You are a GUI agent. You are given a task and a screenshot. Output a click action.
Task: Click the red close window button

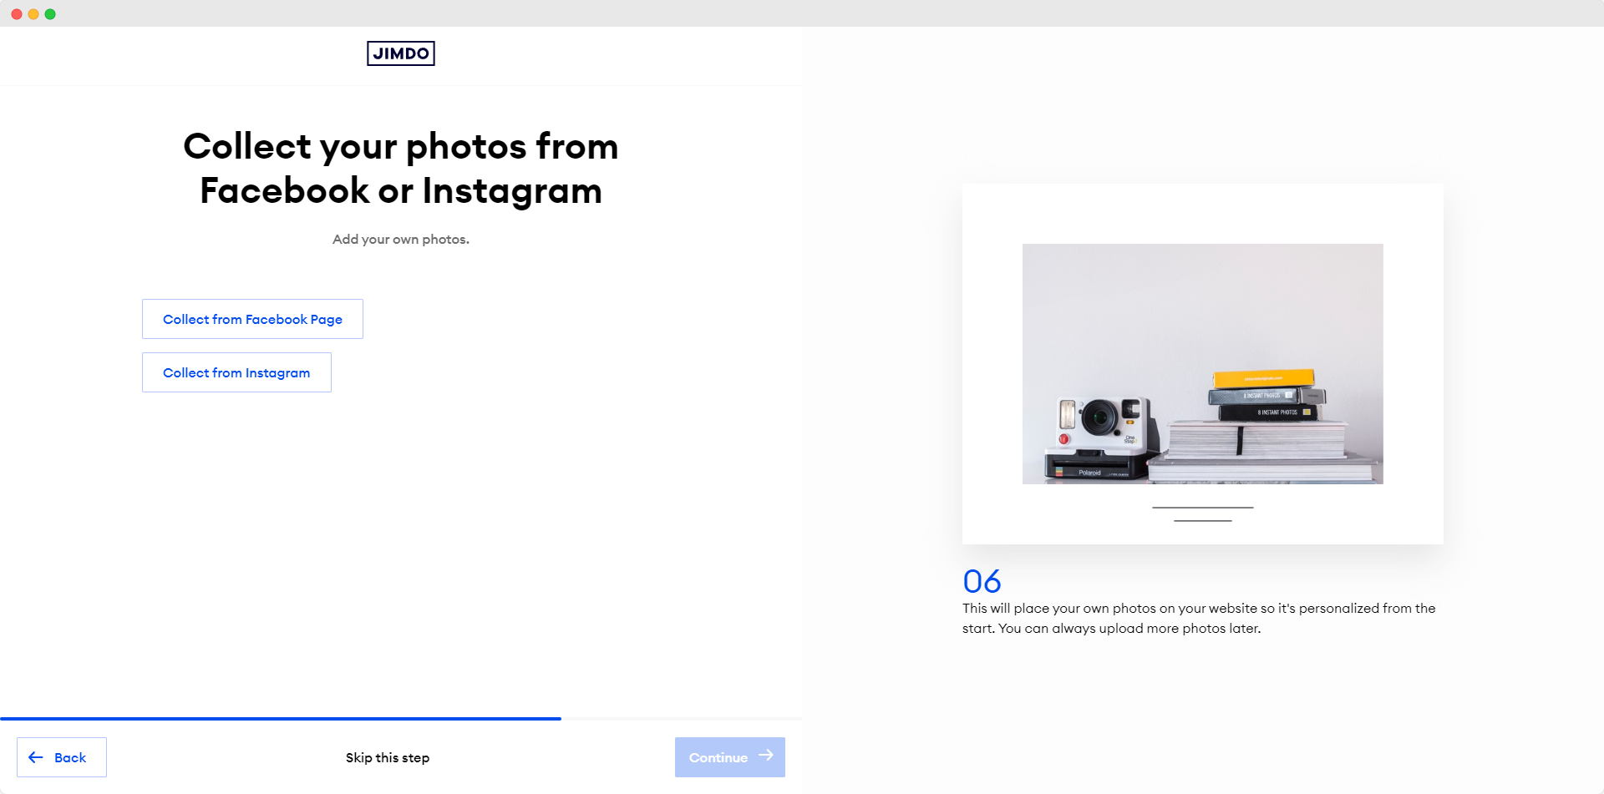point(17,14)
